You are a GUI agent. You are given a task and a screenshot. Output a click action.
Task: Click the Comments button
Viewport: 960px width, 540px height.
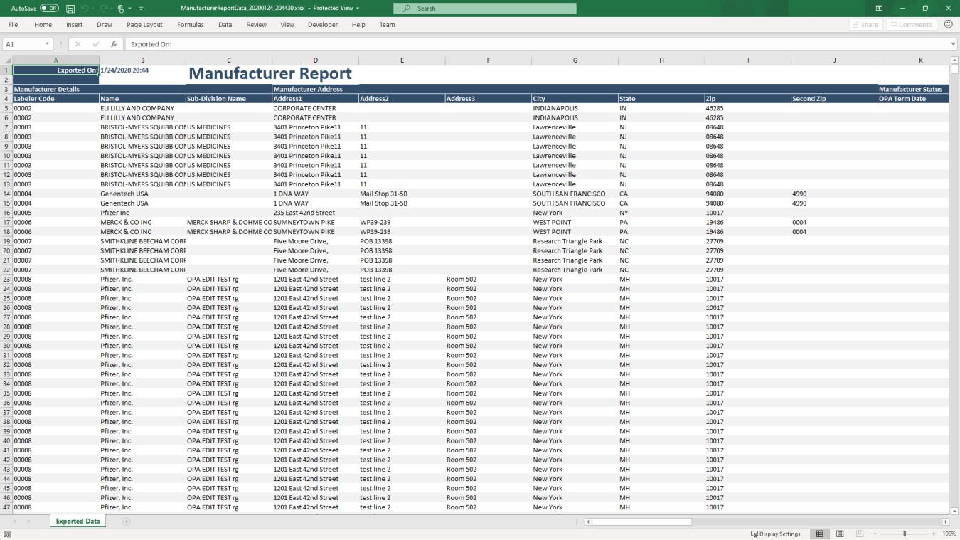[x=910, y=25]
